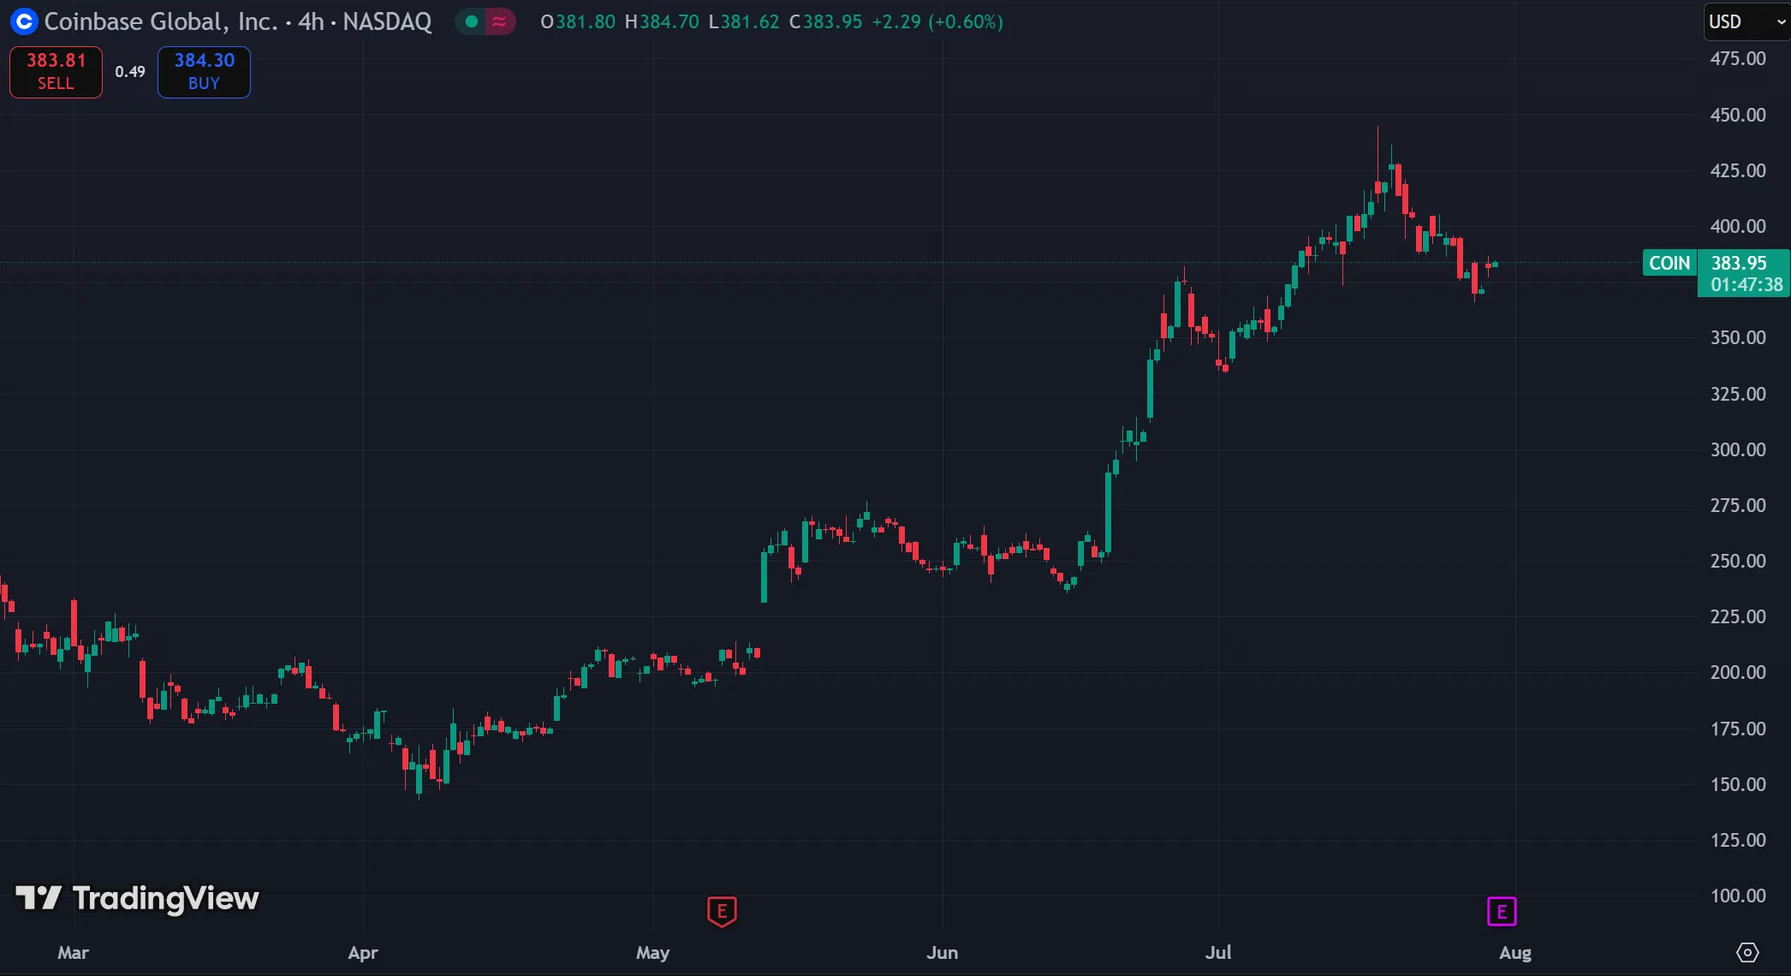1791x976 pixels.
Task: Click the 400.00 price axis label
Action: click(1738, 226)
